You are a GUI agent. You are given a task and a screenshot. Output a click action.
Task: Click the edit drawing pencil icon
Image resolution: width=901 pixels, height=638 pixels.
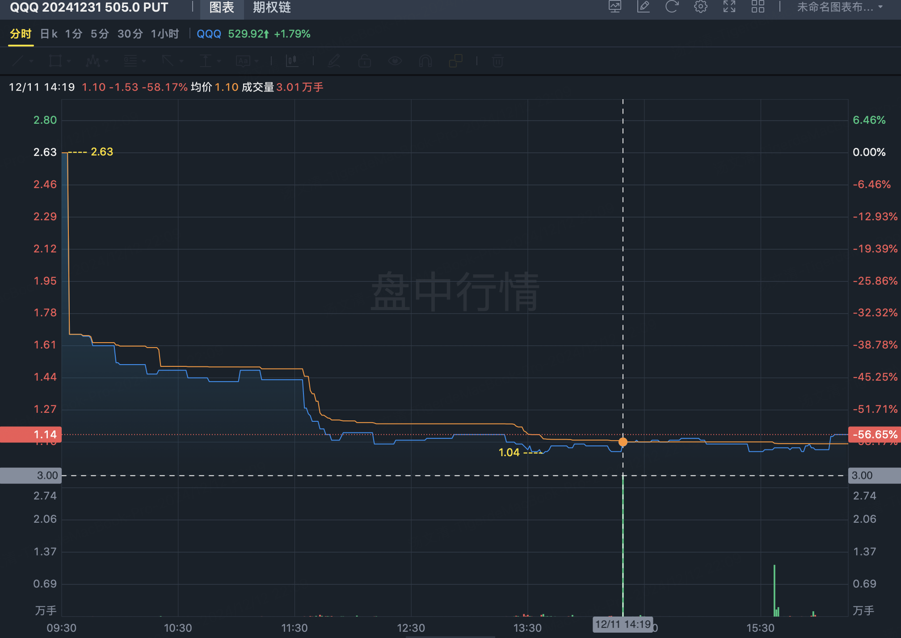coord(643,7)
